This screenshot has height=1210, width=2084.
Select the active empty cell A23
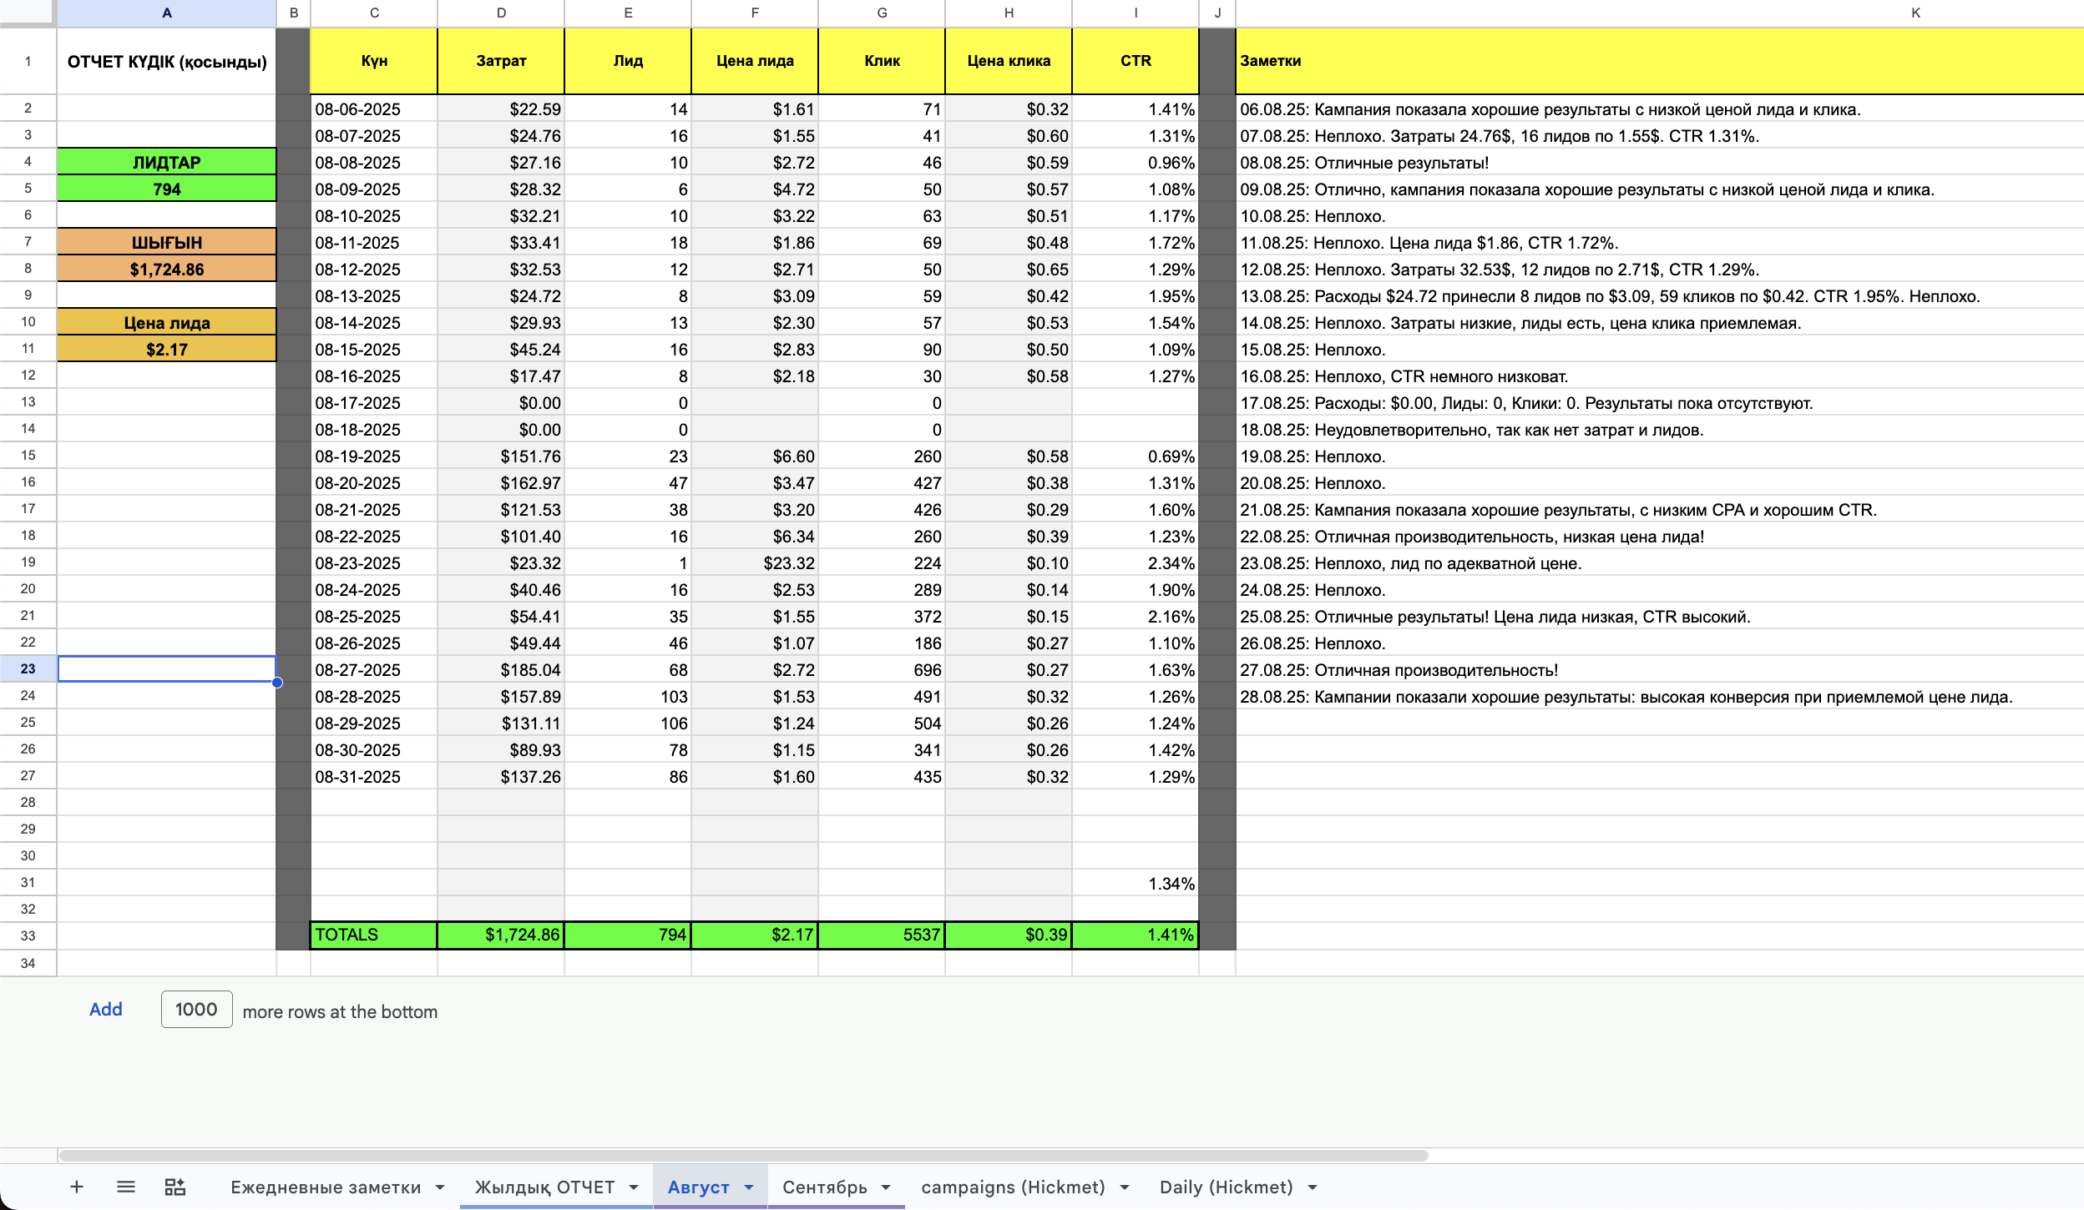(167, 668)
